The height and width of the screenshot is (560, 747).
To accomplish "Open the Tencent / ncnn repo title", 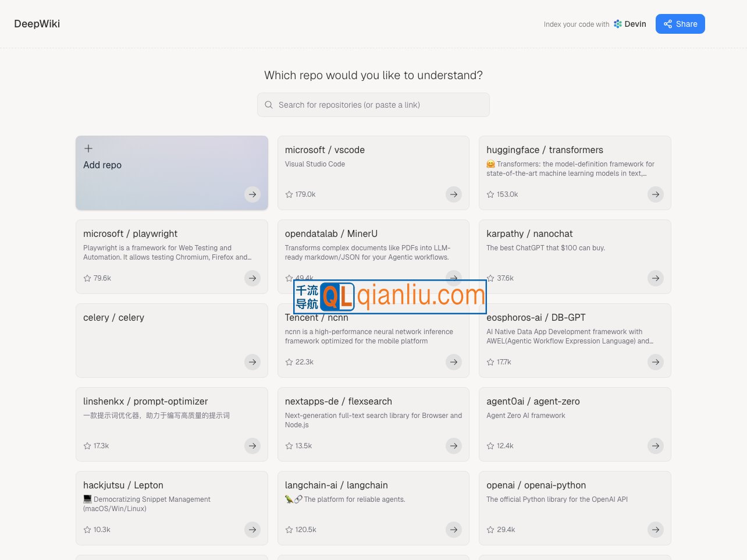I will pyautogui.click(x=316, y=318).
